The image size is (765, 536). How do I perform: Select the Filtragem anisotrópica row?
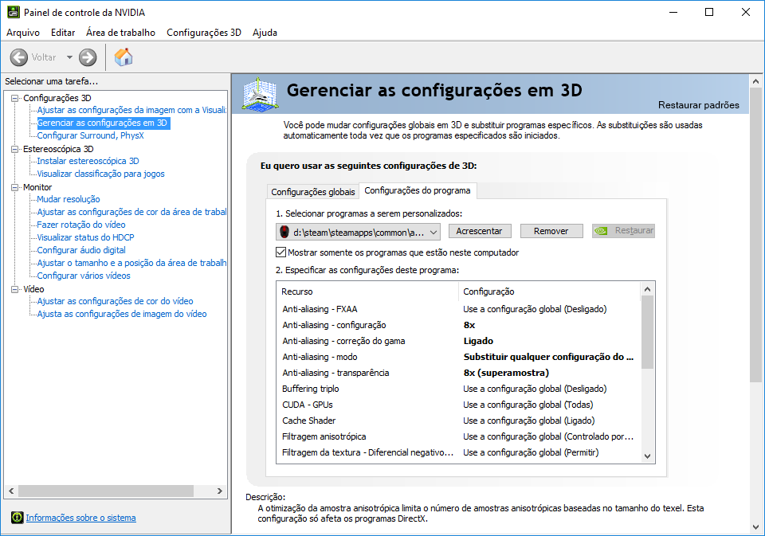click(x=459, y=436)
